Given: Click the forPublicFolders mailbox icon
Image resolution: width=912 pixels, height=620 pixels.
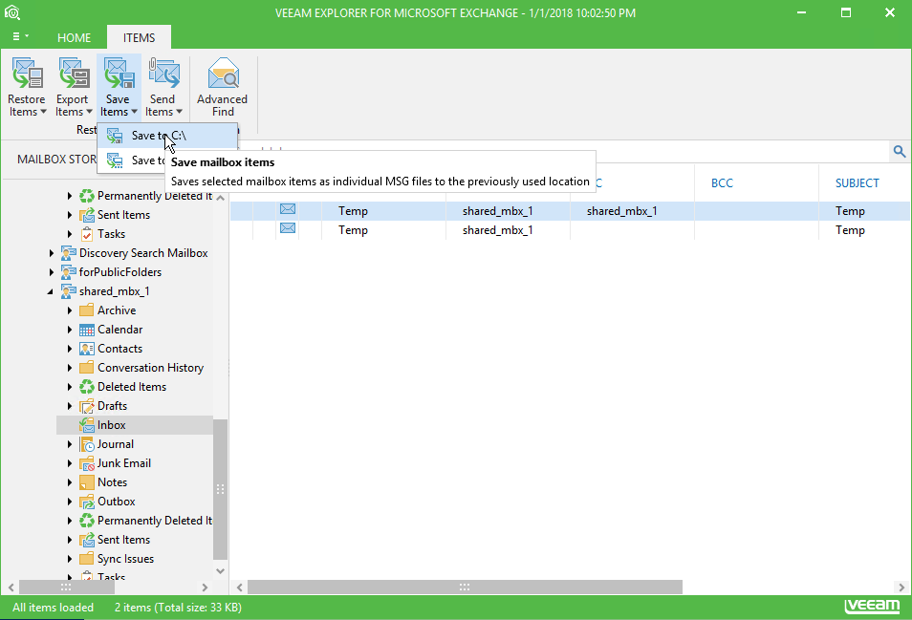Looking at the screenshot, I should tap(69, 272).
